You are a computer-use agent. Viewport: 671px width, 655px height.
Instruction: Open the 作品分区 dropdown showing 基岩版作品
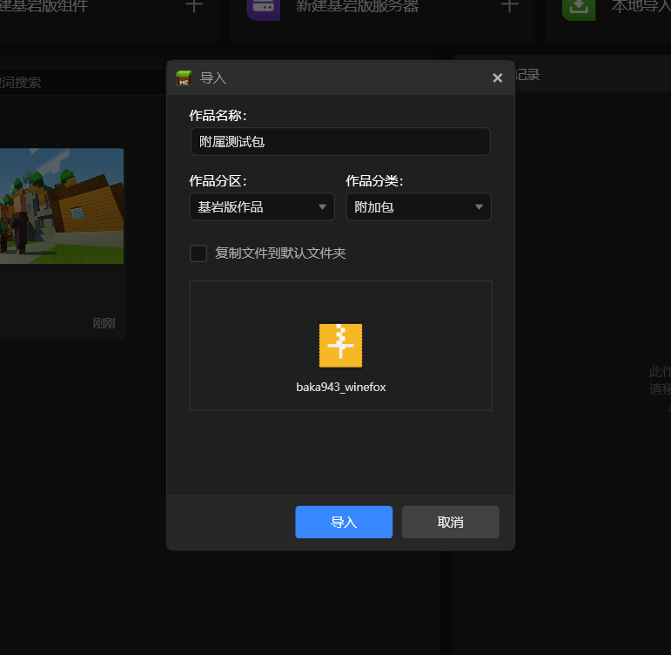pos(261,207)
